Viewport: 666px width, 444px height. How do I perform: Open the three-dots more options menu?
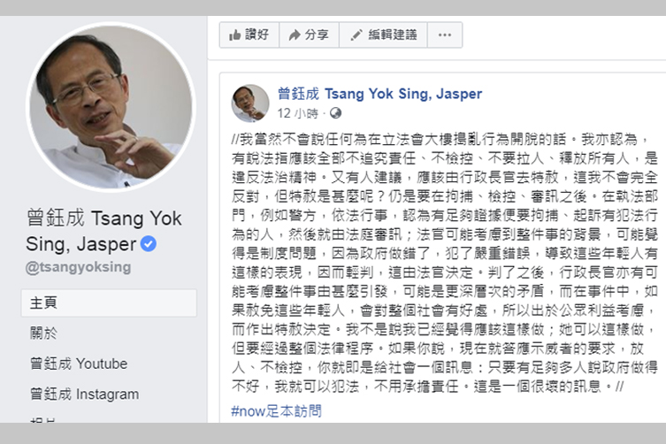coord(445,34)
